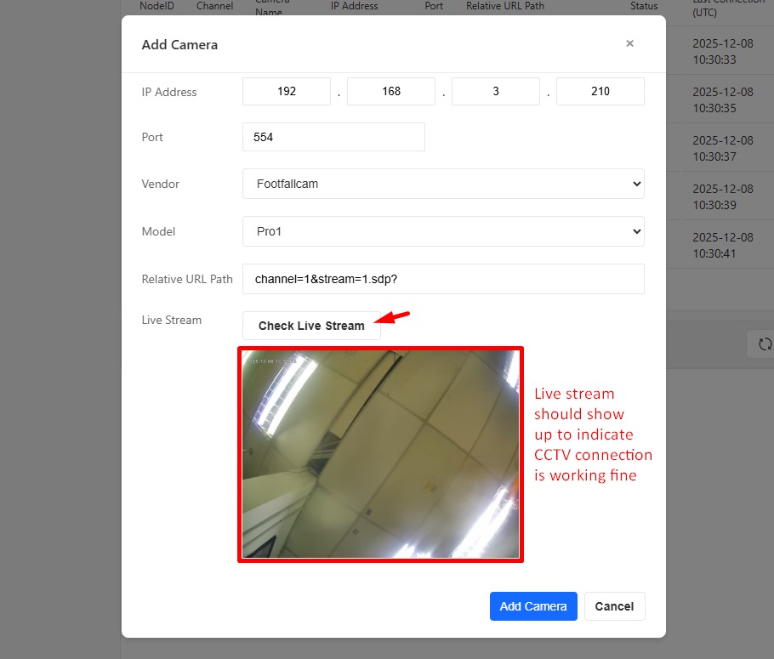Click the Port field showing 554
Viewport: 774px width, 659px height.
333,137
